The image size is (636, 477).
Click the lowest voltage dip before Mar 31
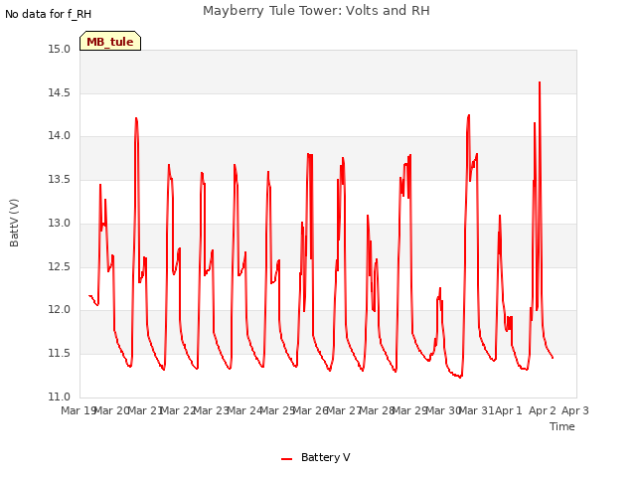click(460, 378)
